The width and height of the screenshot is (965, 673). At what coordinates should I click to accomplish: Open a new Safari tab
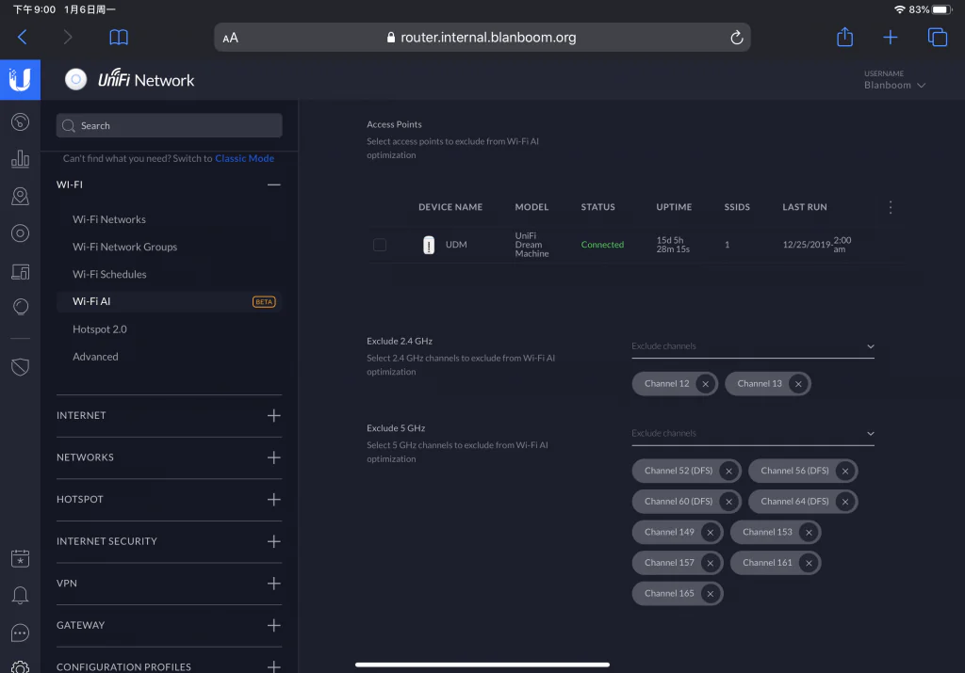pos(890,38)
